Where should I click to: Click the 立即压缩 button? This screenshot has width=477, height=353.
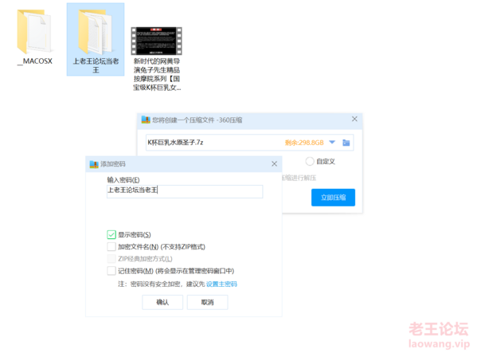[333, 198]
